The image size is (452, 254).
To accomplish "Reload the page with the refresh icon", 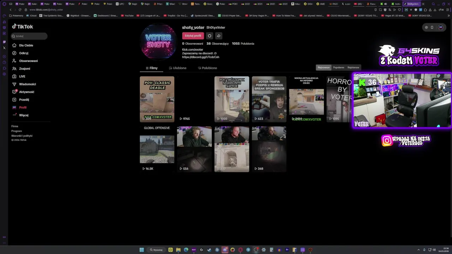I will click(20, 10).
